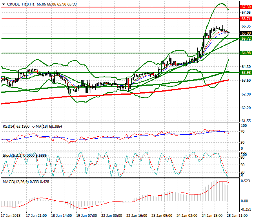Click the 17 Jan 21:00 time label
Image resolution: width=255 pixels, height=220 pixels.
coord(36,216)
